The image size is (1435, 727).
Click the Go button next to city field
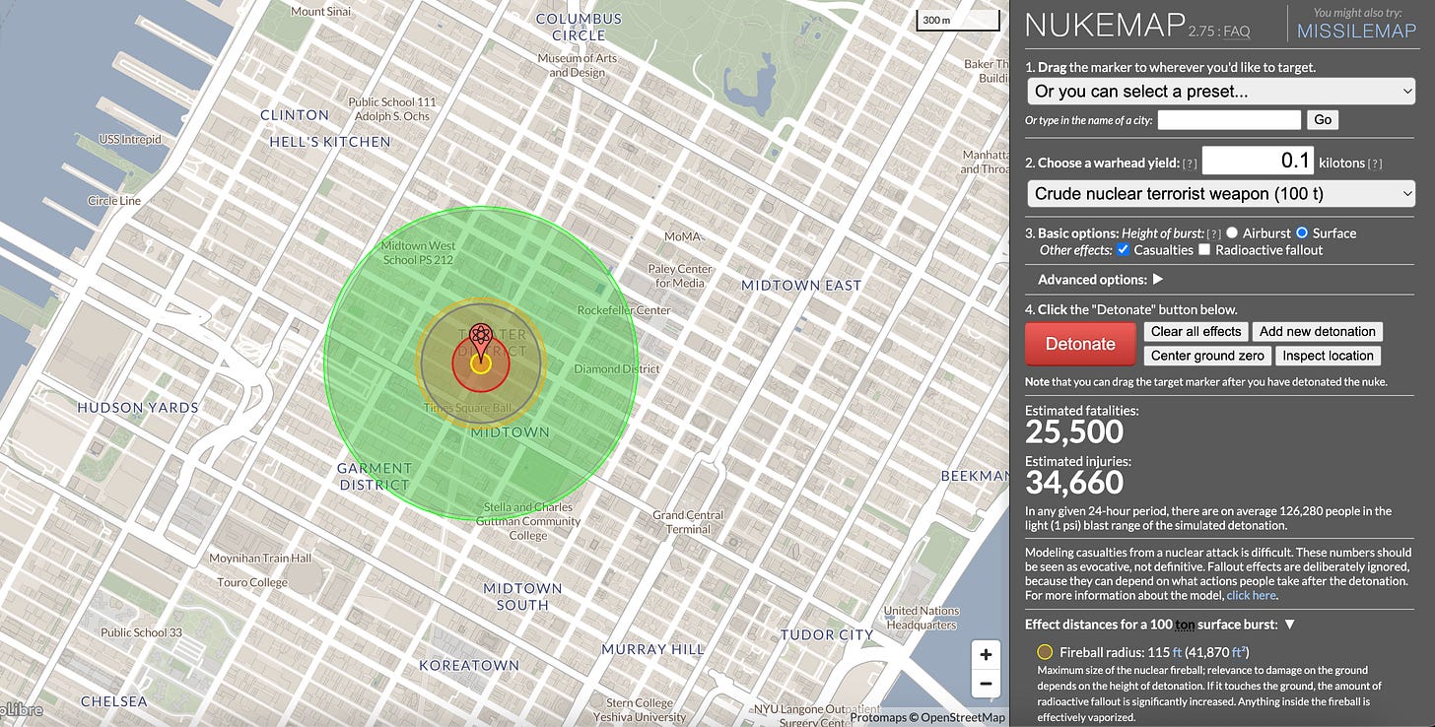(1323, 119)
